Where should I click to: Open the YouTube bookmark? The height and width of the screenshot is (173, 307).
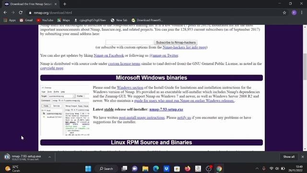pyautogui.click(x=45, y=20)
